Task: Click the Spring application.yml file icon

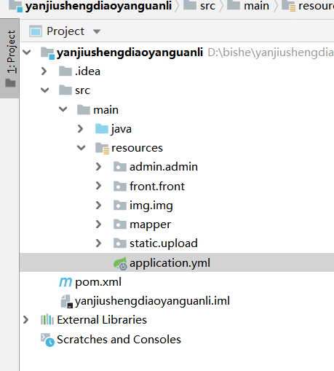Action: pos(120,263)
